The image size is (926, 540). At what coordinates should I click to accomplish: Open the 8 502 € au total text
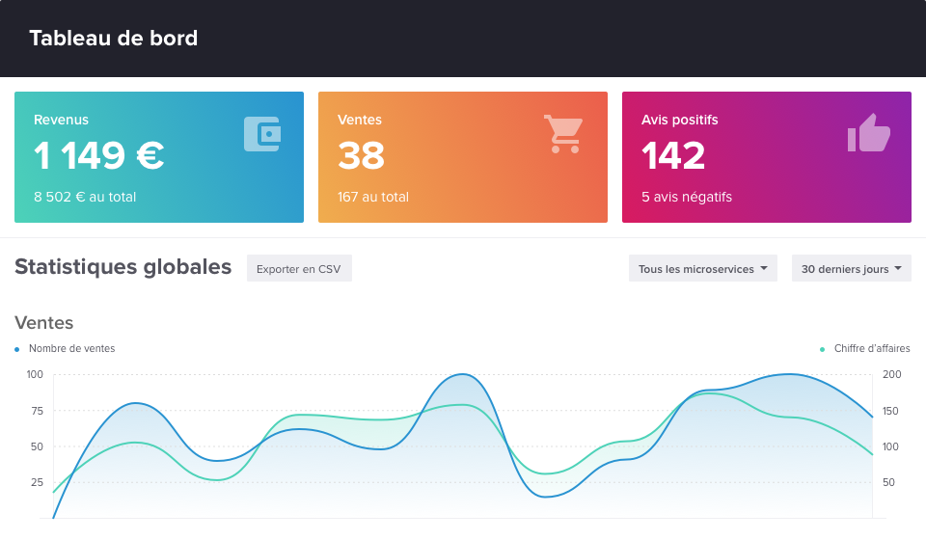pyautogui.click(x=85, y=197)
